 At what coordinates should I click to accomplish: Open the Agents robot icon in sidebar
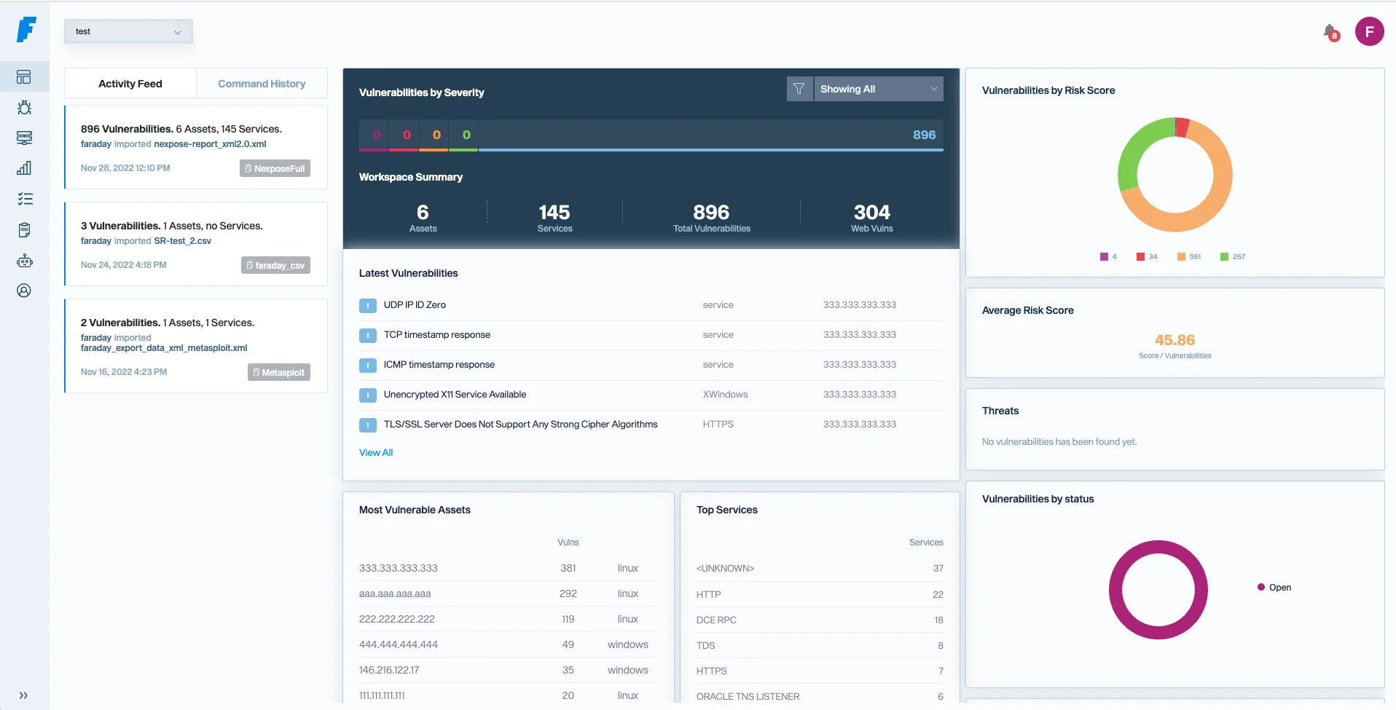click(x=25, y=260)
